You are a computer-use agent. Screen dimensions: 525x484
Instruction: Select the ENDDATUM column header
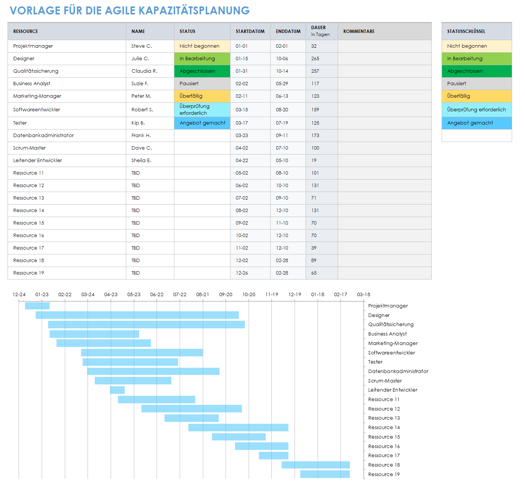pos(288,31)
